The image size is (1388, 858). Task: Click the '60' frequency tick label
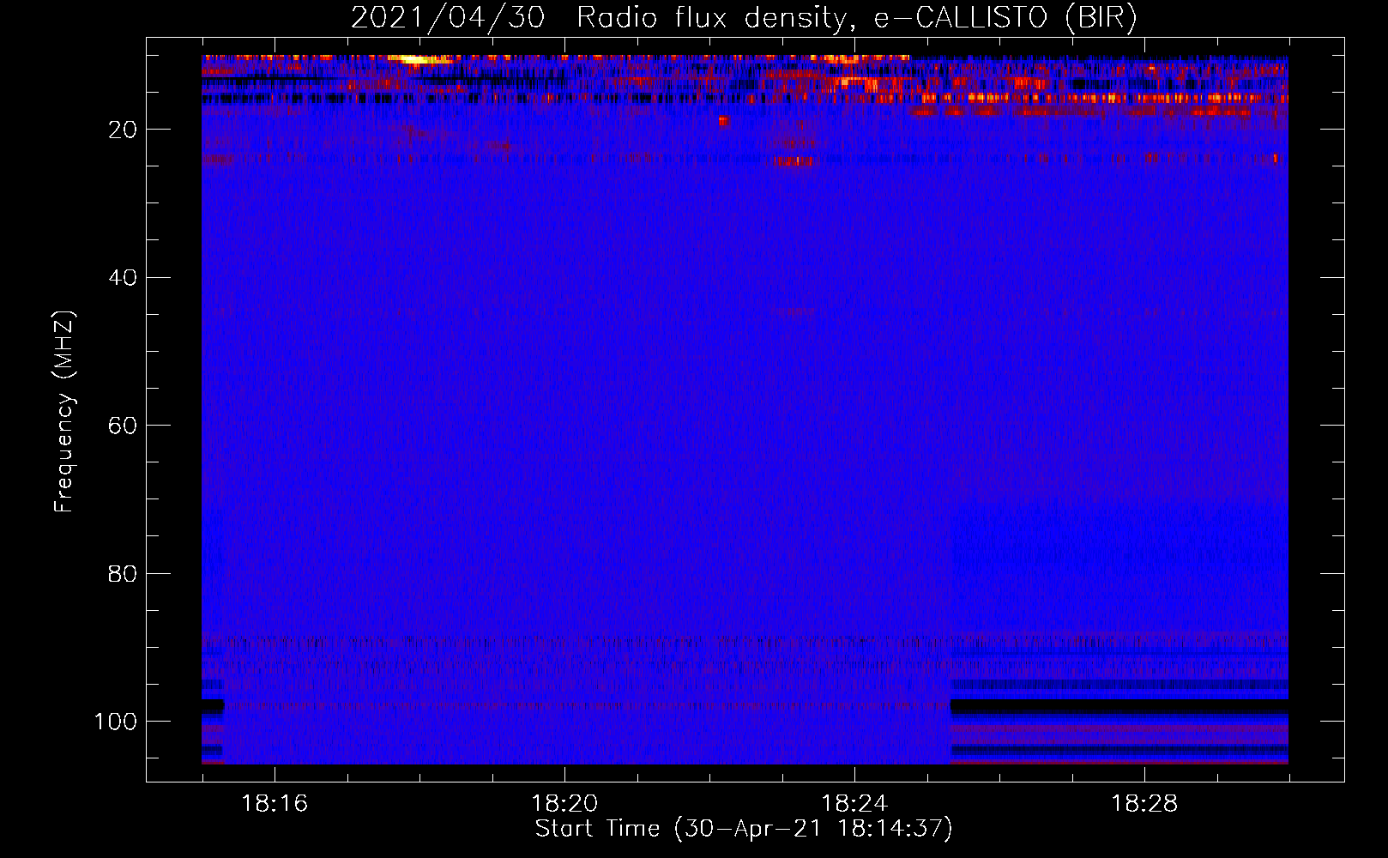(123, 426)
